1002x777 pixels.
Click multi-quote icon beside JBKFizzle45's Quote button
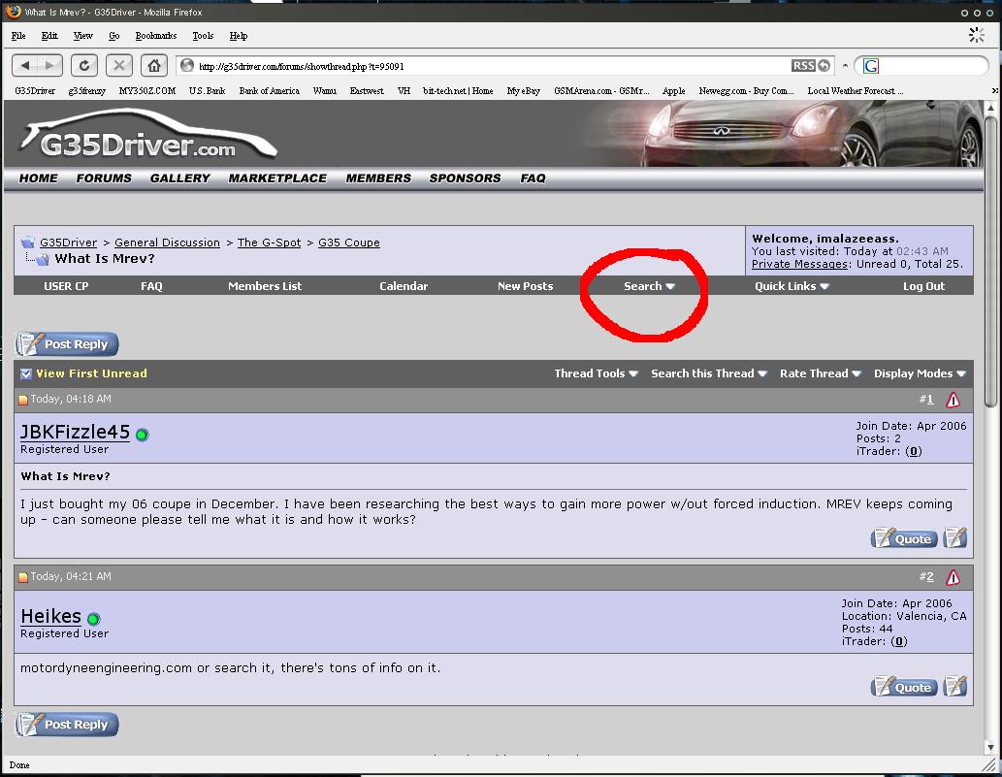click(955, 538)
